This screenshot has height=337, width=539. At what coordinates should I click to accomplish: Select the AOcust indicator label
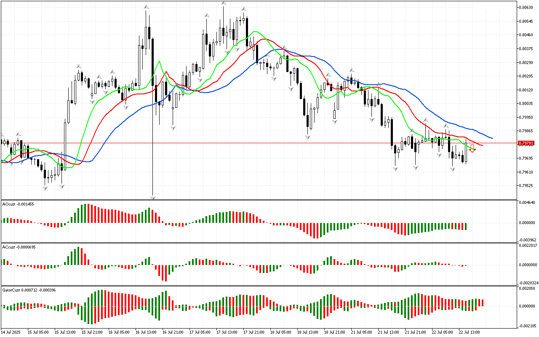click(18, 204)
